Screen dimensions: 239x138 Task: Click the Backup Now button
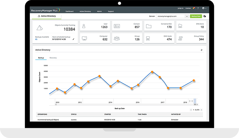196,16
